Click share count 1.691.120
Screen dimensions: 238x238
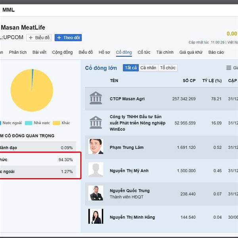tap(186, 148)
